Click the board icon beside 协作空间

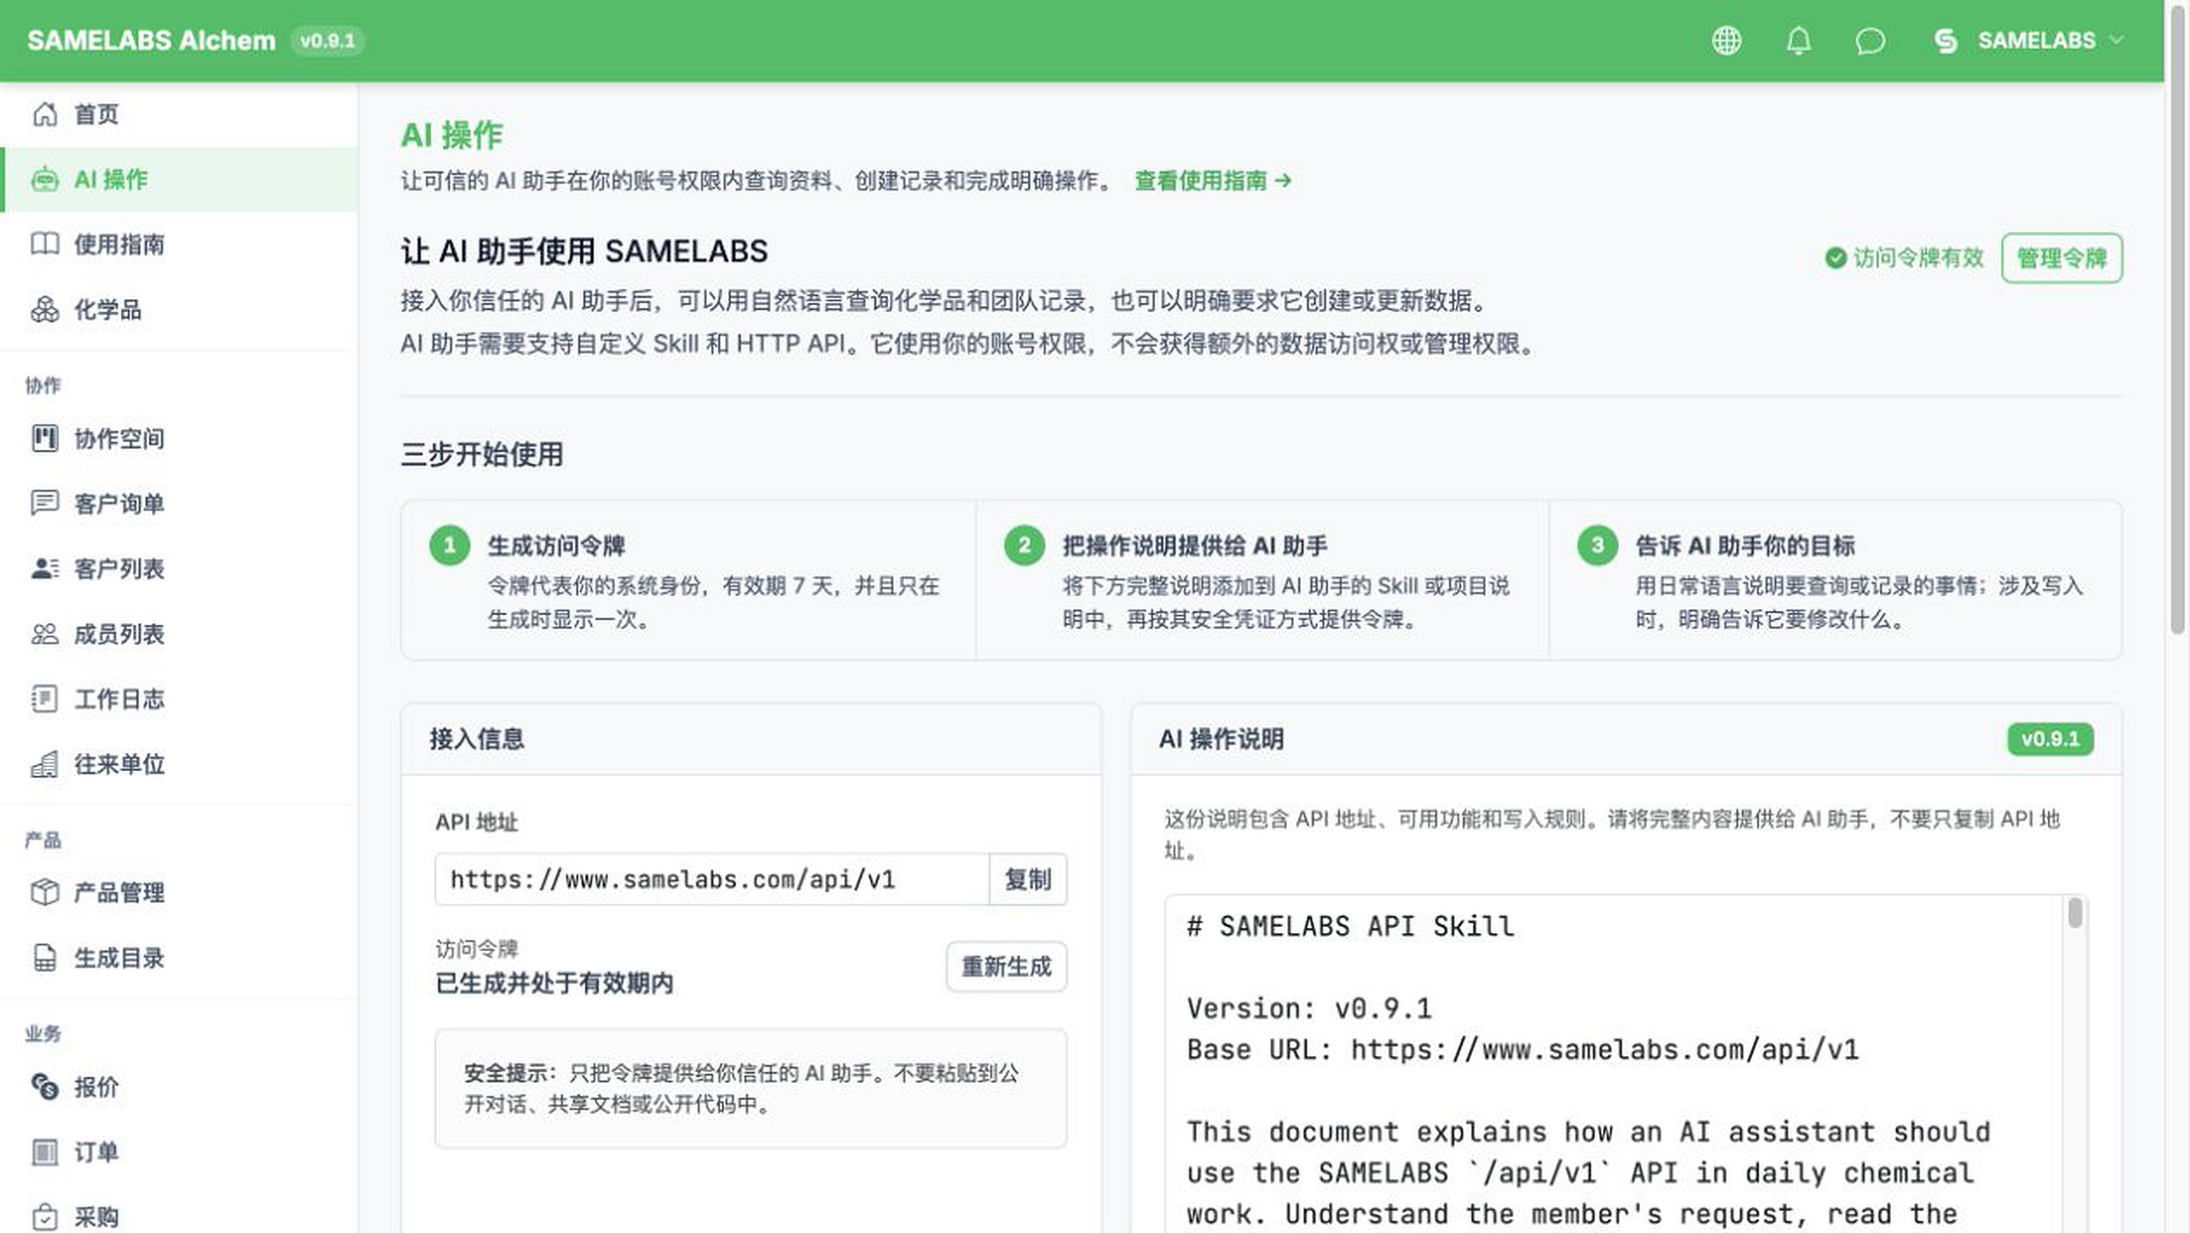pyautogui.click(x=45, y=438)
